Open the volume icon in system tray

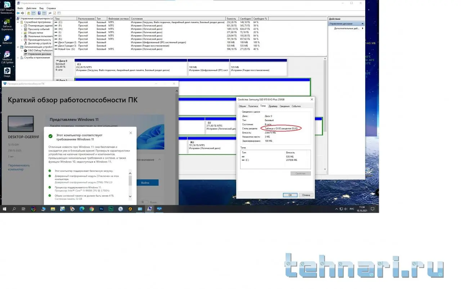pos(346,209)
